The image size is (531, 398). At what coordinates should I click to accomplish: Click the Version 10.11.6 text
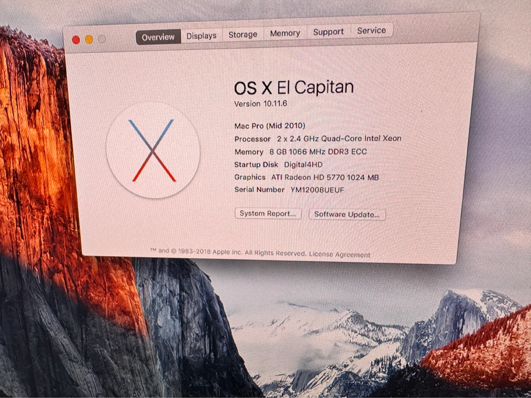coord(261,103)
